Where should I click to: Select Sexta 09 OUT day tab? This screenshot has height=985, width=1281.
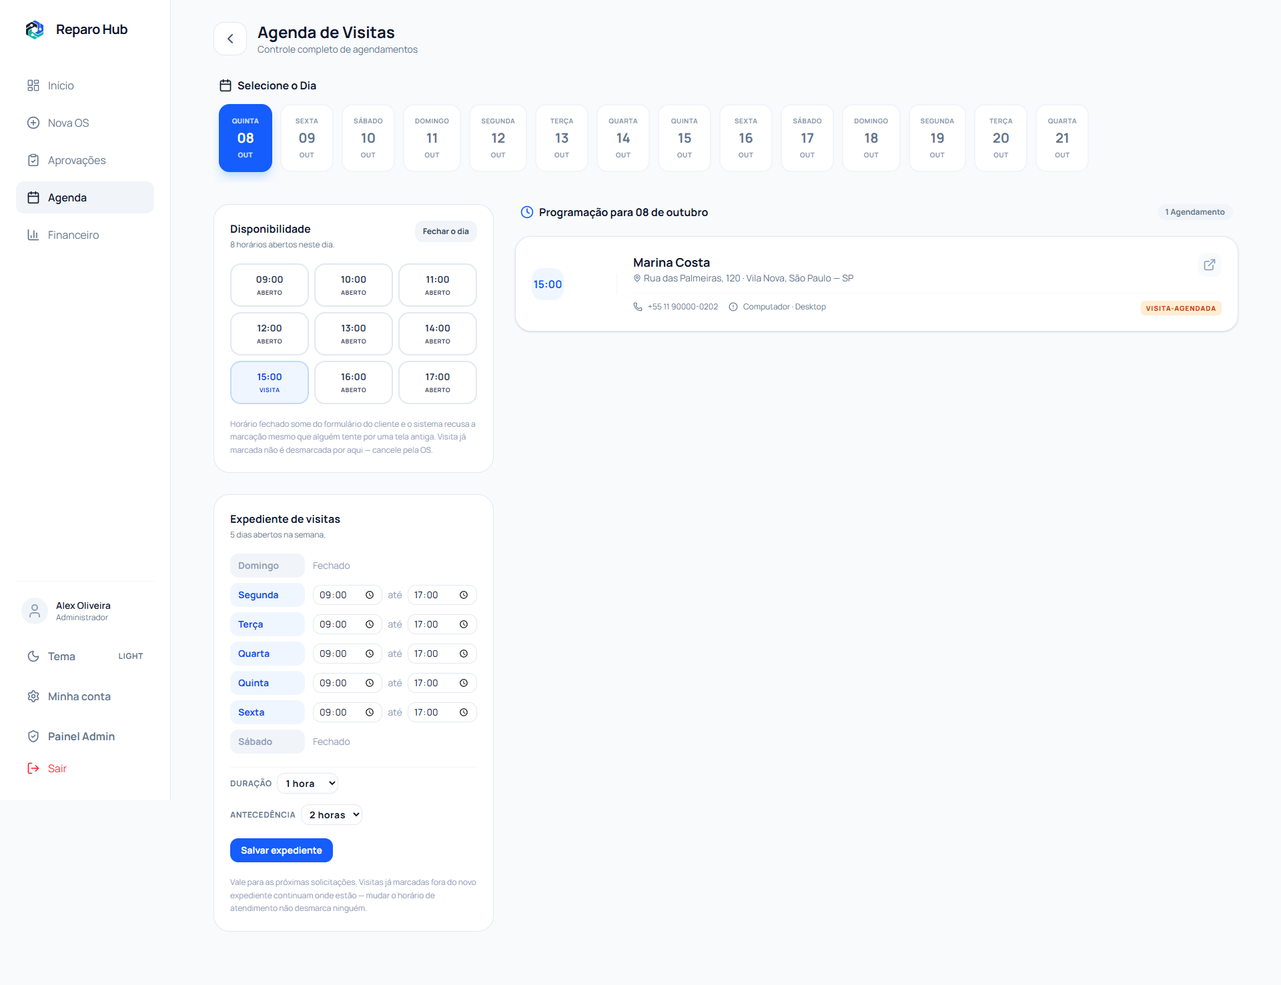[307, 138]
